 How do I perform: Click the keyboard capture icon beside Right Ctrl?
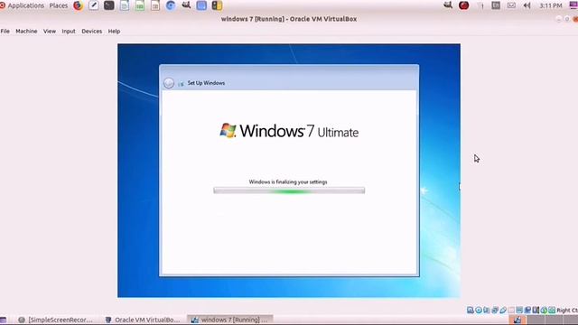pos(552,310)
